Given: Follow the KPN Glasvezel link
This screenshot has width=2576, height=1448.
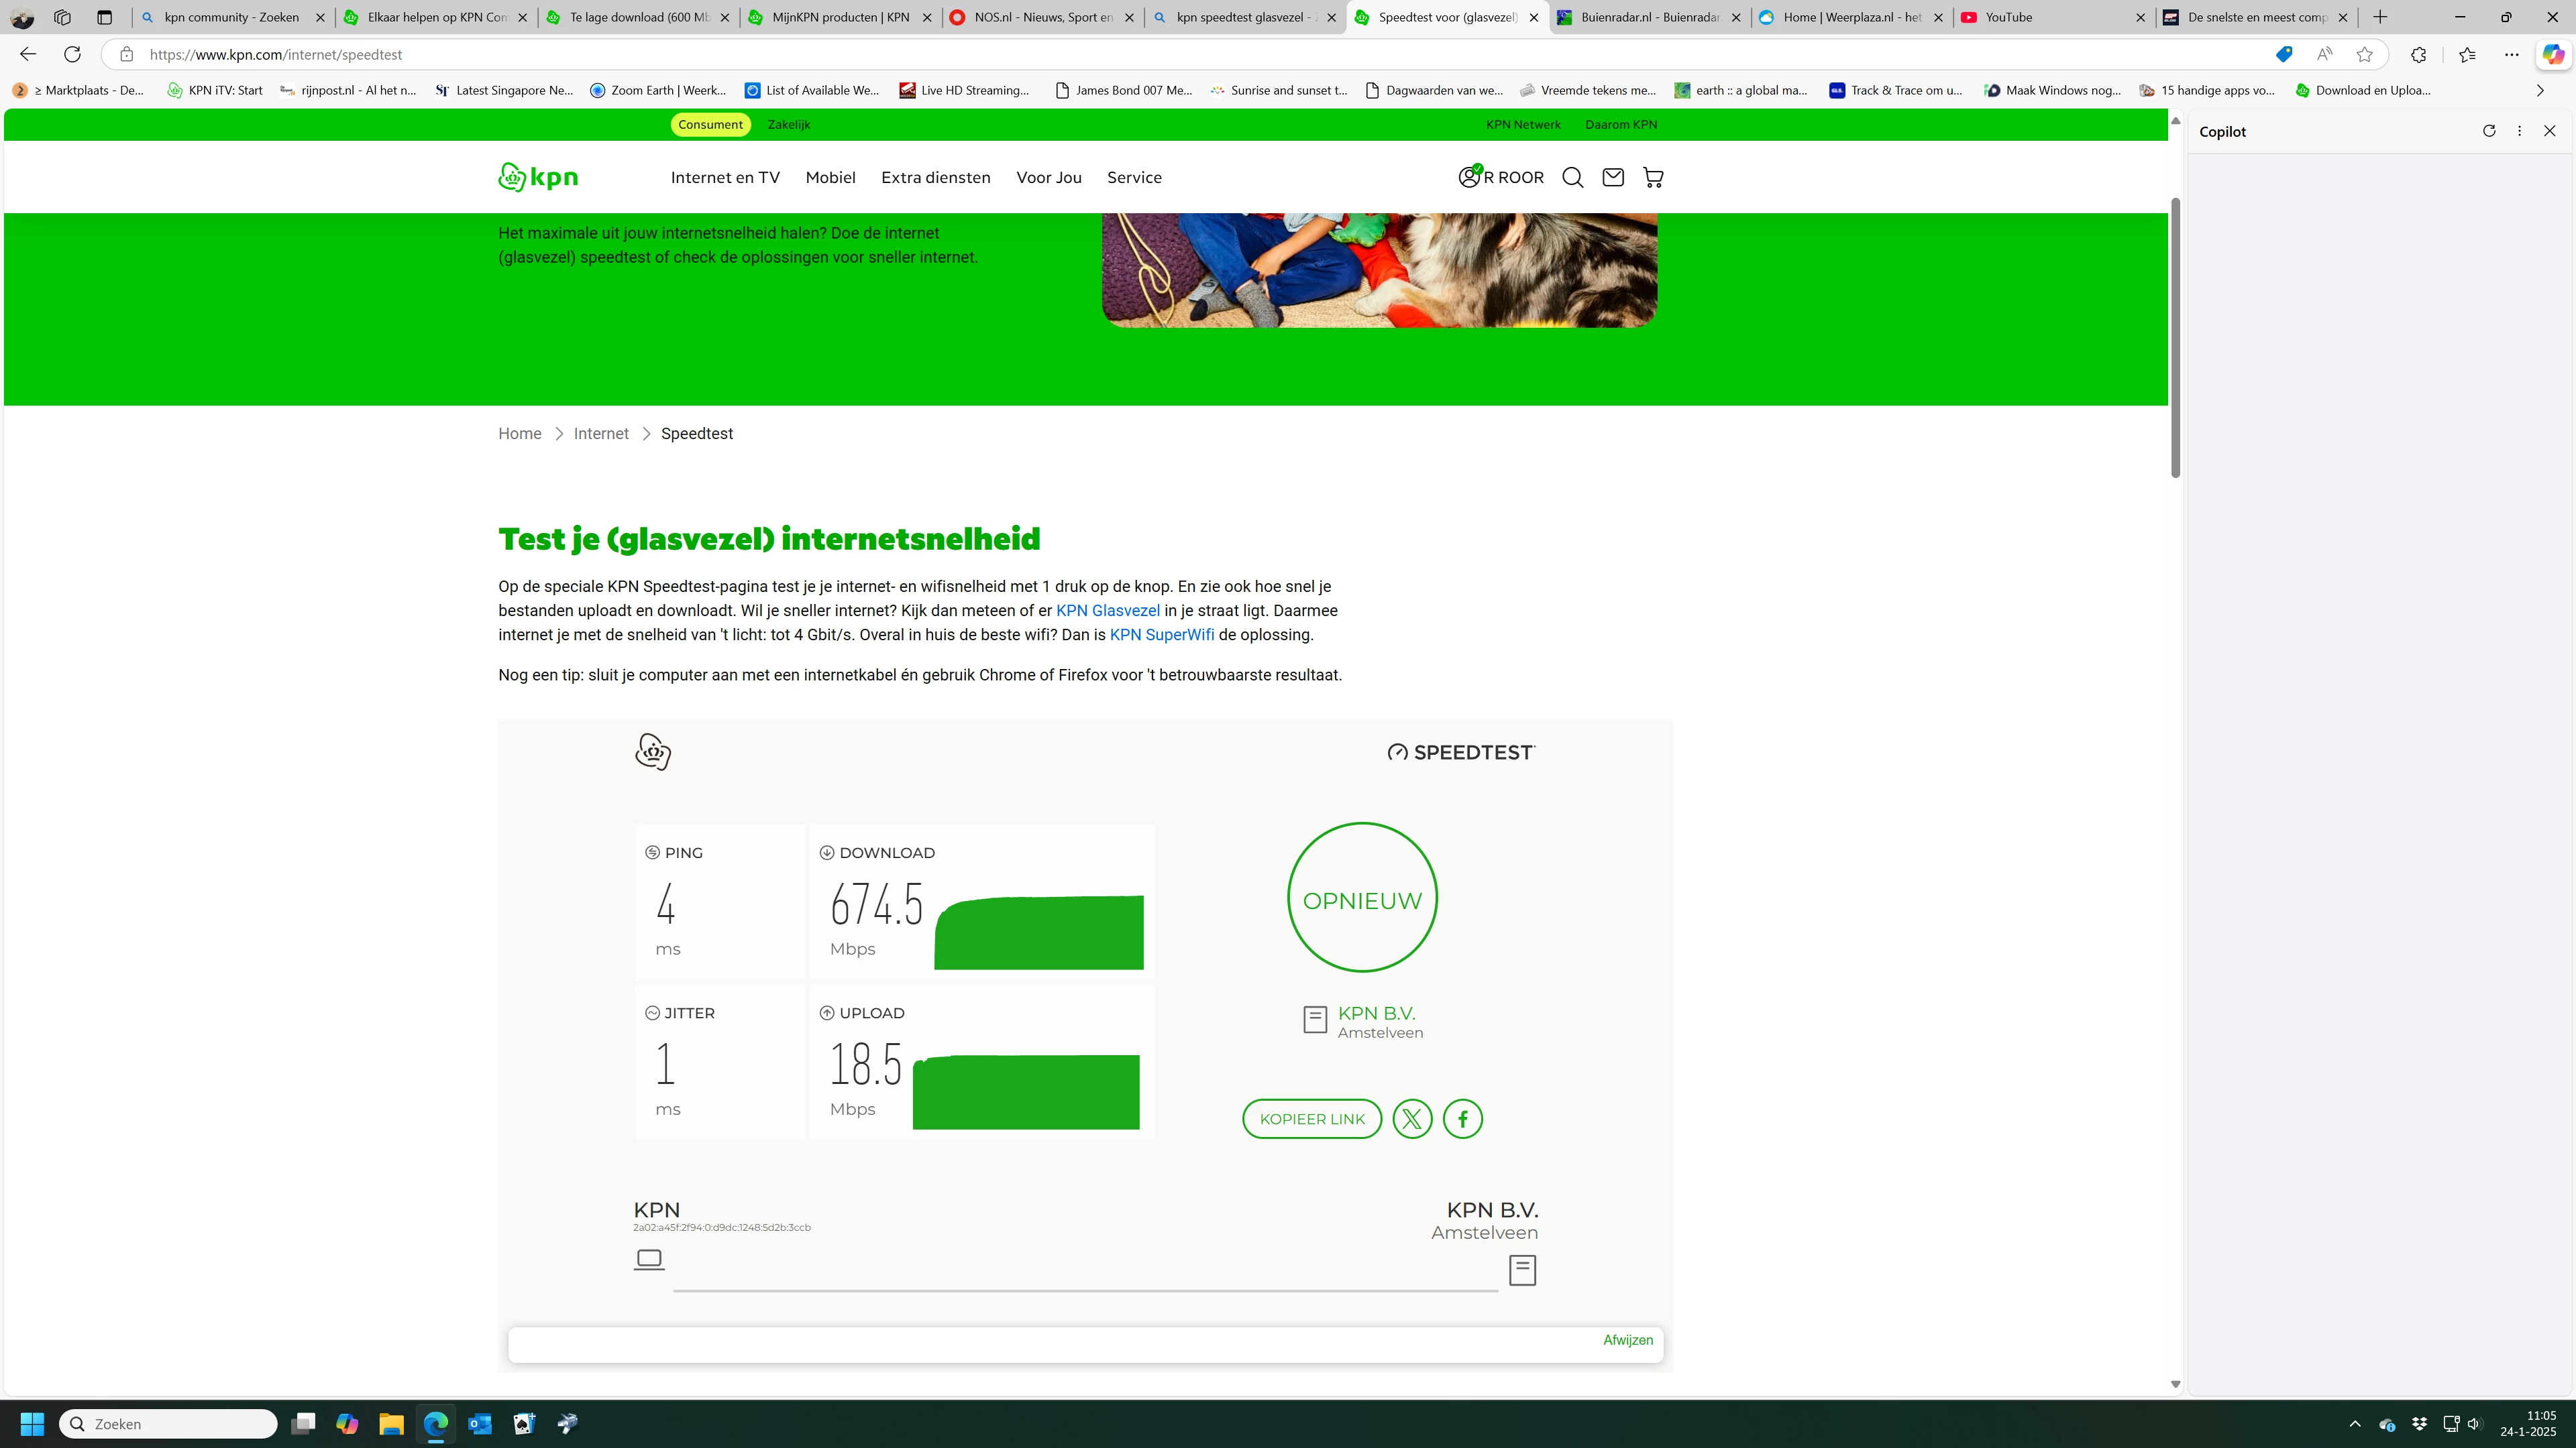Looking at the screenshot, I should click(1107, 611).
